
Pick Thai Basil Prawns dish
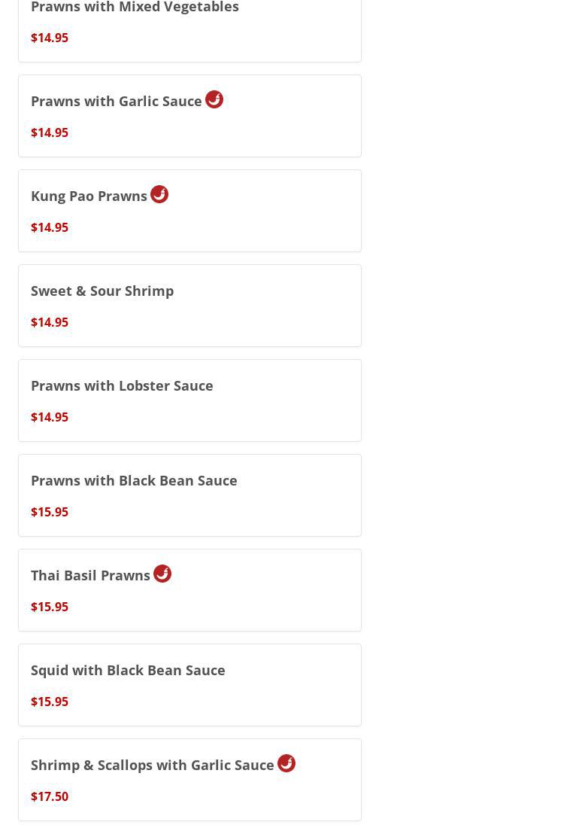(x=90, y=575)
